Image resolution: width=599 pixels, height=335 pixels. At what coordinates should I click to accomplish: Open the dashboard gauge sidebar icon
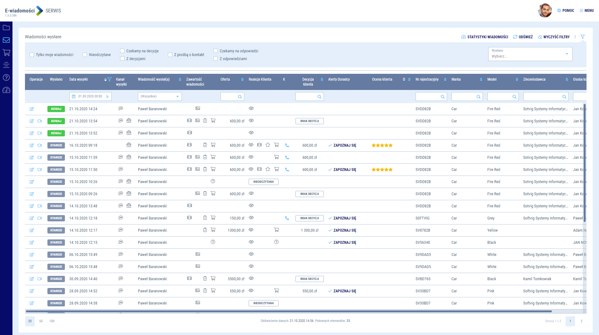coord(6,90)
